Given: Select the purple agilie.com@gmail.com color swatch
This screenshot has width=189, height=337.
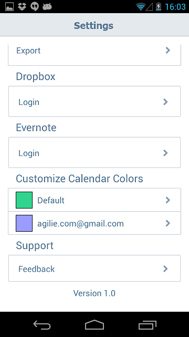Looking at the screenshot, I should point(24,223).
